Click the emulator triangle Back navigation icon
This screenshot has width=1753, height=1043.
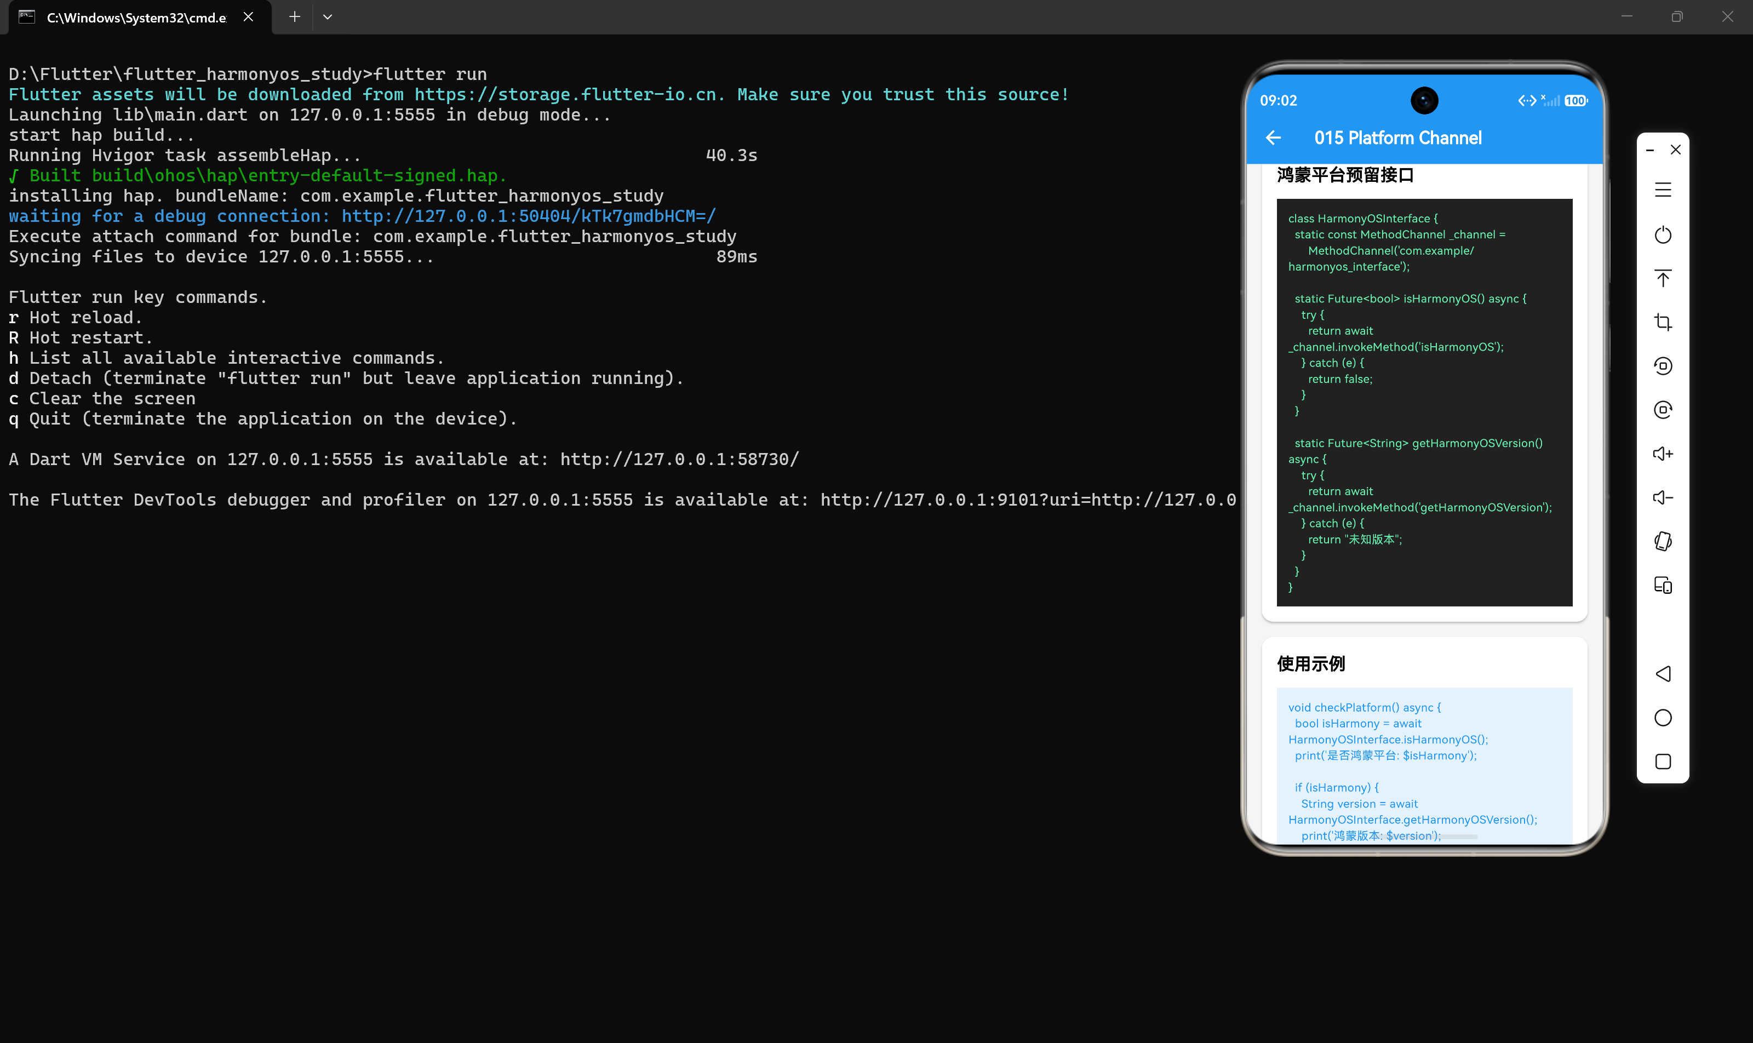point(1662,674)
